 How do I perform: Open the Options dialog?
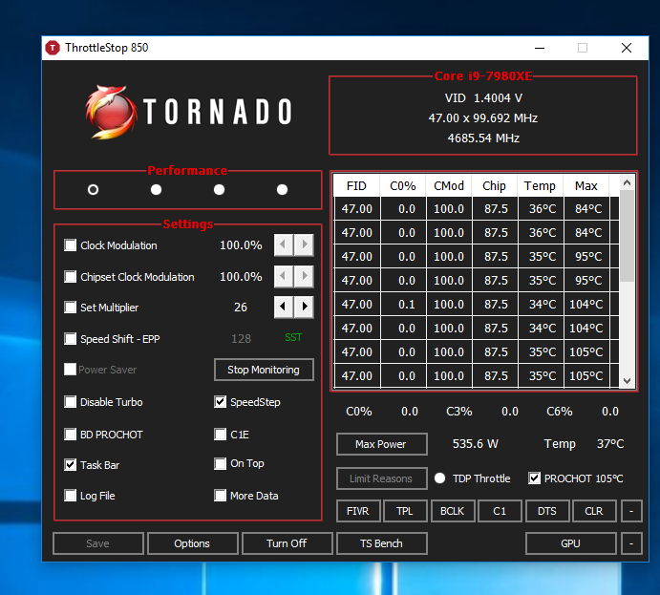click(x=192, y=543)
